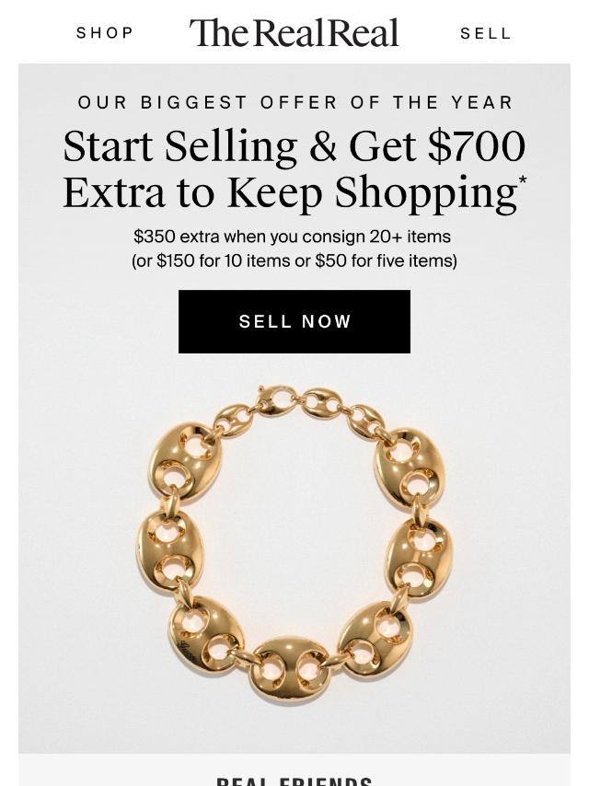This screenshot has height=786, width=589.
Task: Open the SHOP link in header
Action: coord(105,33)
